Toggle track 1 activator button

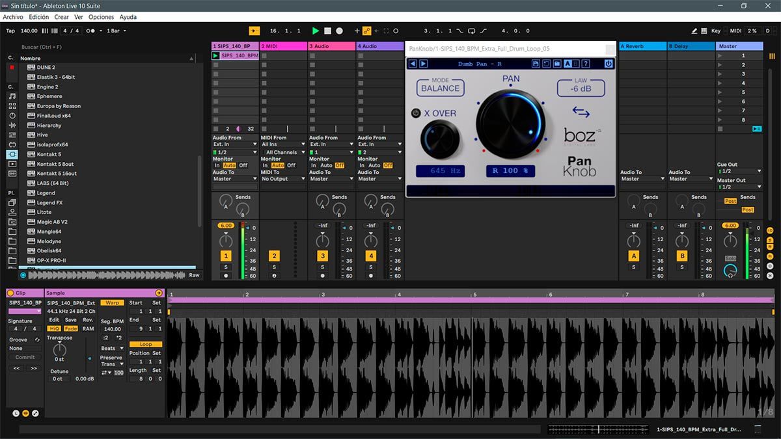226,256
